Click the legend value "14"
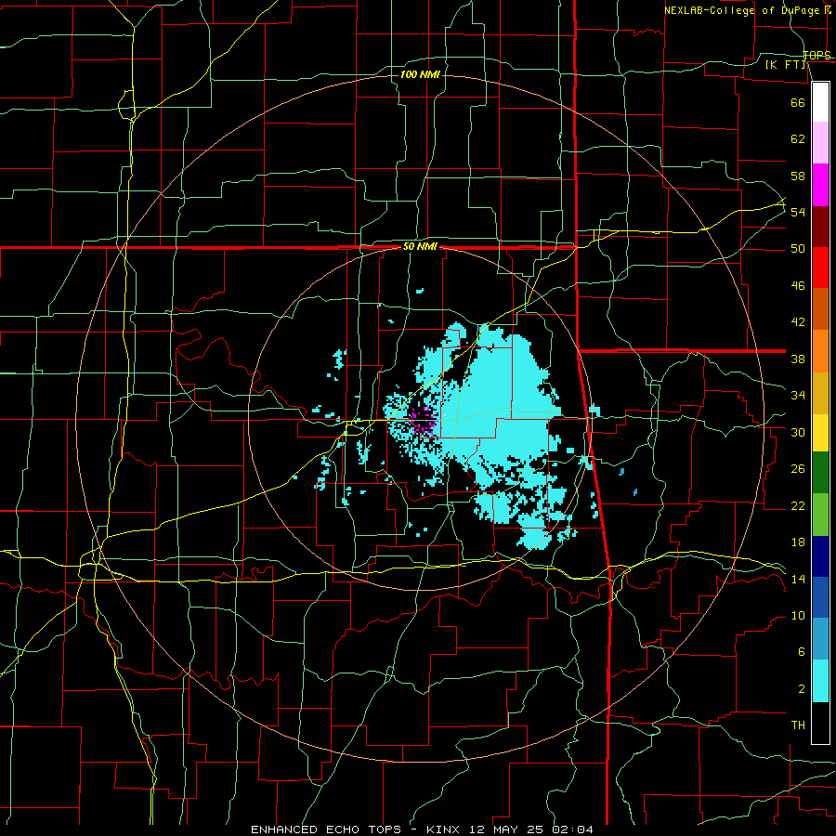The height and width of the screenshot is (836, 836). 798,579
